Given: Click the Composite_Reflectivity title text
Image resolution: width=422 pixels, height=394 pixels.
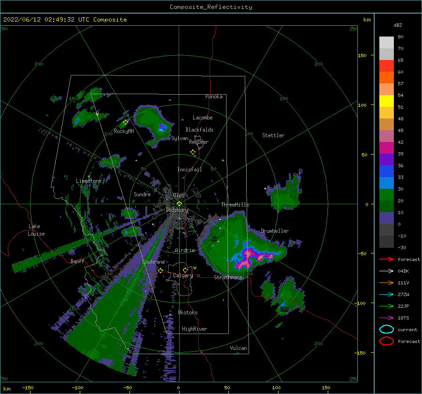Looking at the screenshot, I should [211, 7].
